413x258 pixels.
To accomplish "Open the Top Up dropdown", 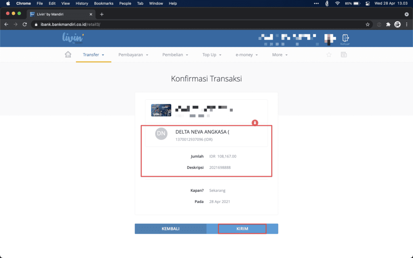I will [212, 55].
